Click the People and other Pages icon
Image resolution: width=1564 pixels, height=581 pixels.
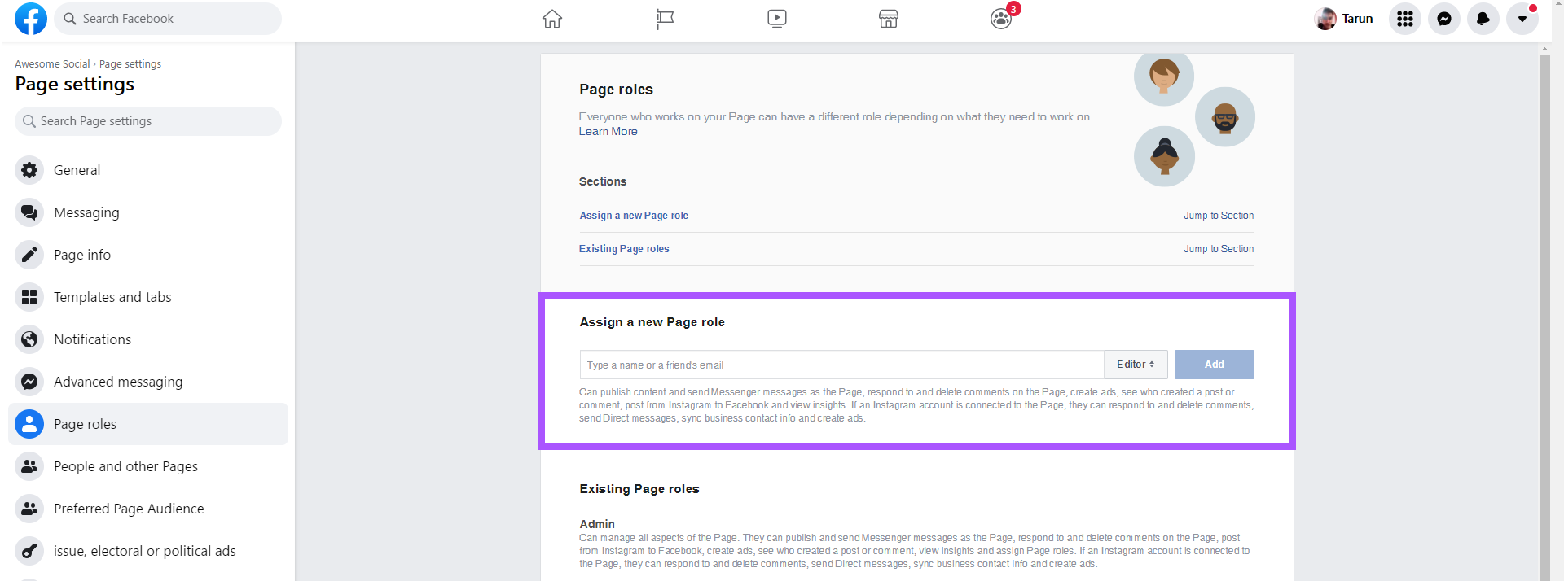click(29, 466)
